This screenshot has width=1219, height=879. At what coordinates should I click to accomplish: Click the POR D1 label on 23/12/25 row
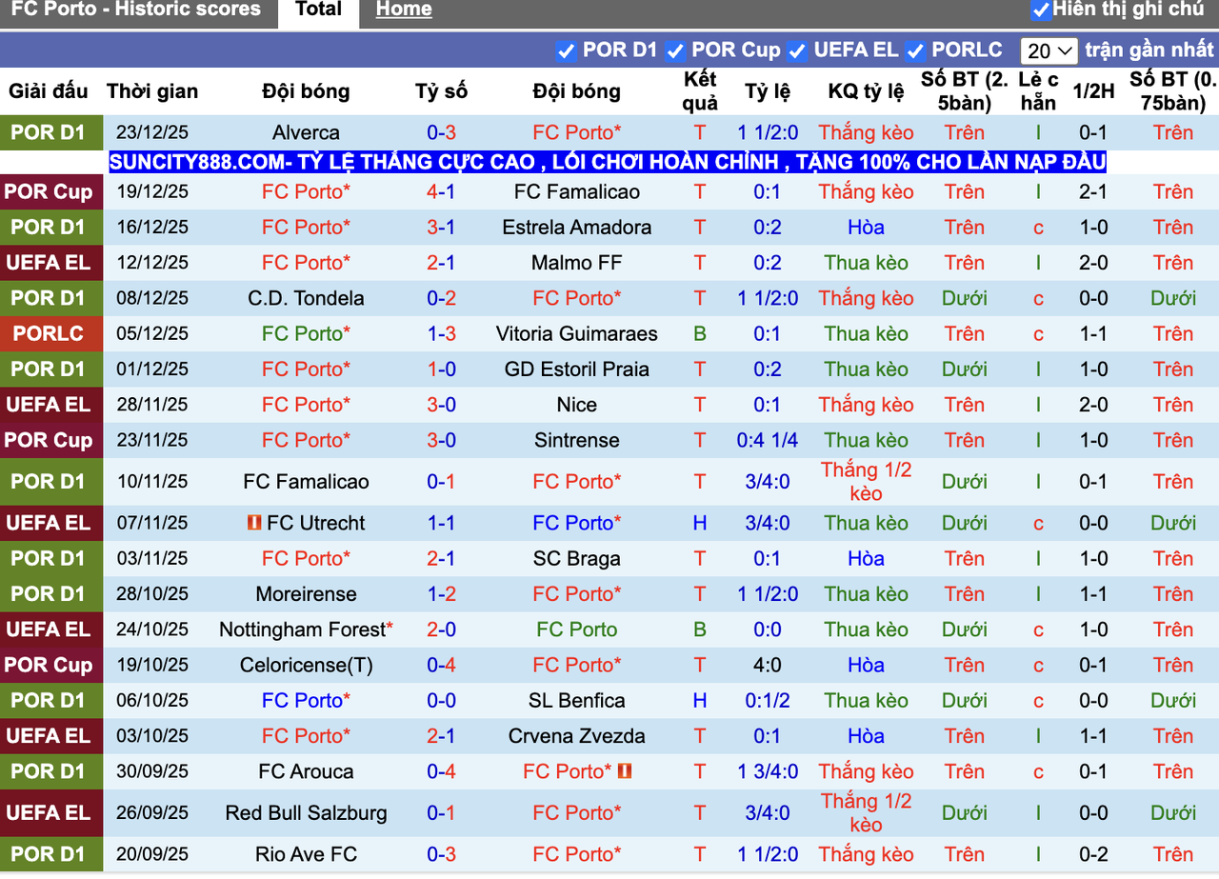click(49, 132)
